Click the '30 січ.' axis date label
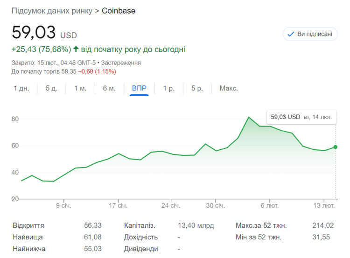The image size is (350, 258). coord(216,206)
